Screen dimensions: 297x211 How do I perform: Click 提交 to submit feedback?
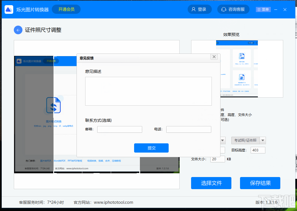click(x=151, y=148)
